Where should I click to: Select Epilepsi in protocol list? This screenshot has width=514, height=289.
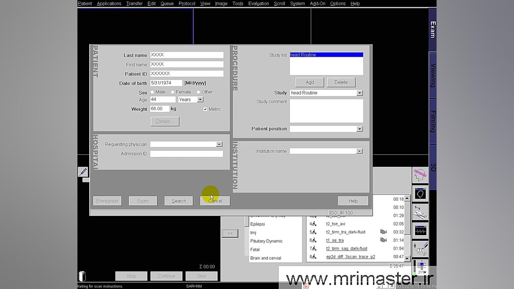(257, 224)
